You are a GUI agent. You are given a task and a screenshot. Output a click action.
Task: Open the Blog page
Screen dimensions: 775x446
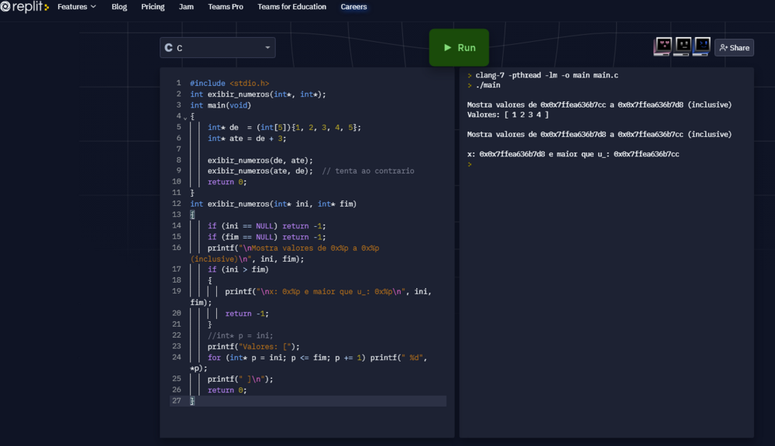[119, 7]
